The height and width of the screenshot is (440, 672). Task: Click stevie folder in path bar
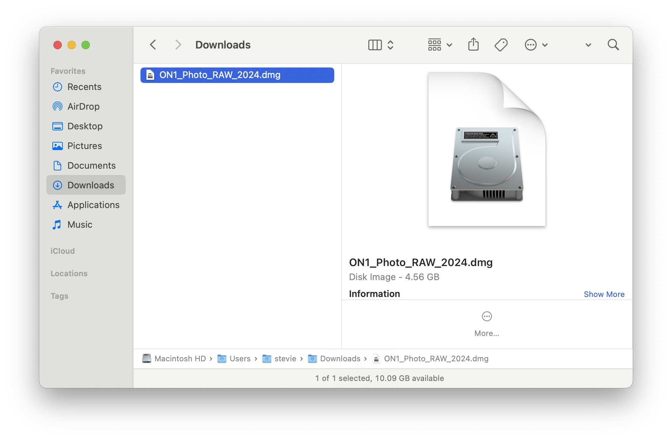tap(279, 358)
